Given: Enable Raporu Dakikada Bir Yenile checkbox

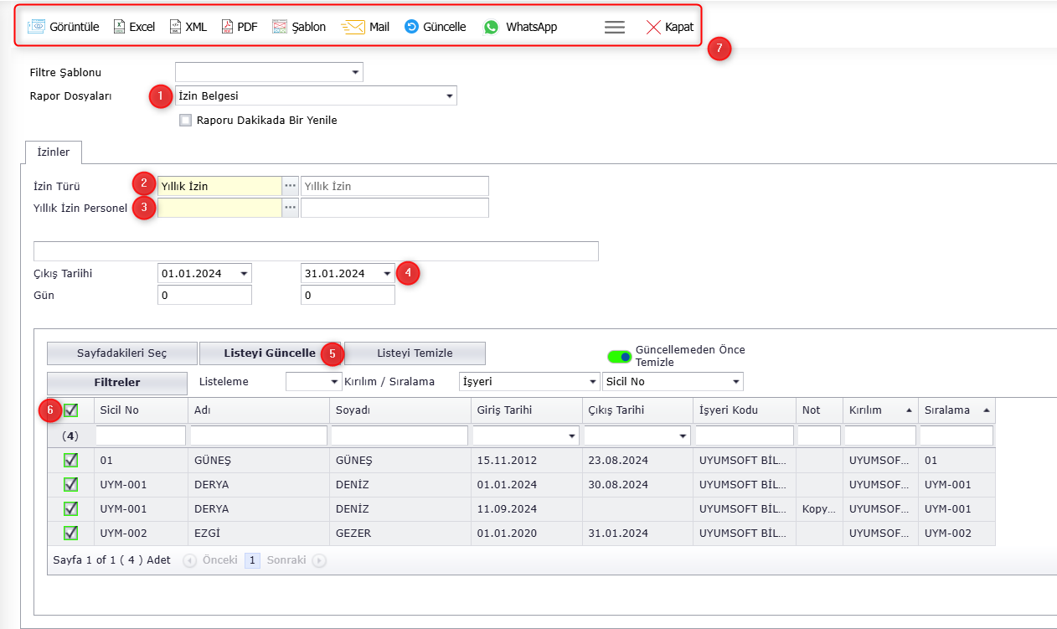Looking at the screenshot, I should coord(186,120).
